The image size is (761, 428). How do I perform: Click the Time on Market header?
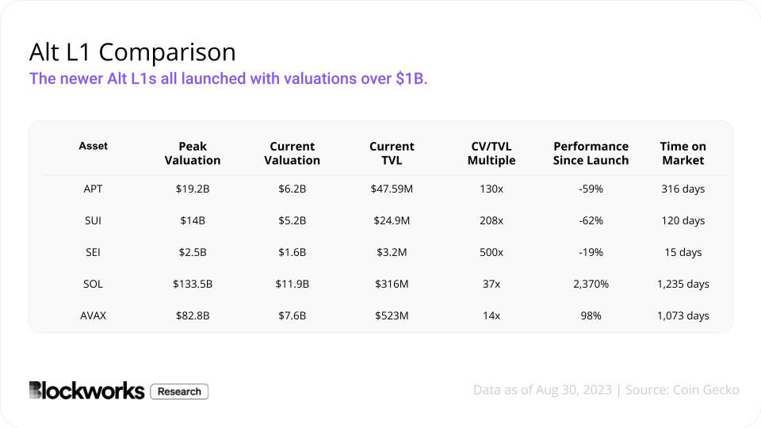(x=683, y=153)
